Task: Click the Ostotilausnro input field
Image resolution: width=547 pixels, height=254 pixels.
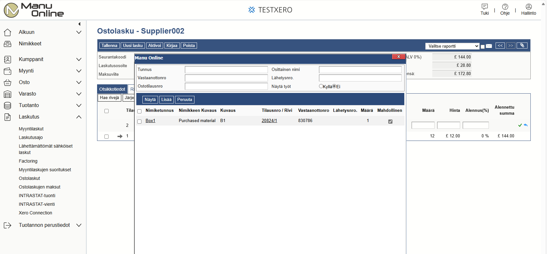Action: click(226, 86)
